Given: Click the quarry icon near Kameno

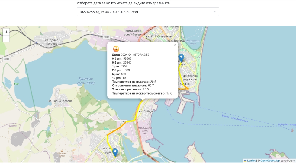Looking at the screenshot, I should (15, 136).
